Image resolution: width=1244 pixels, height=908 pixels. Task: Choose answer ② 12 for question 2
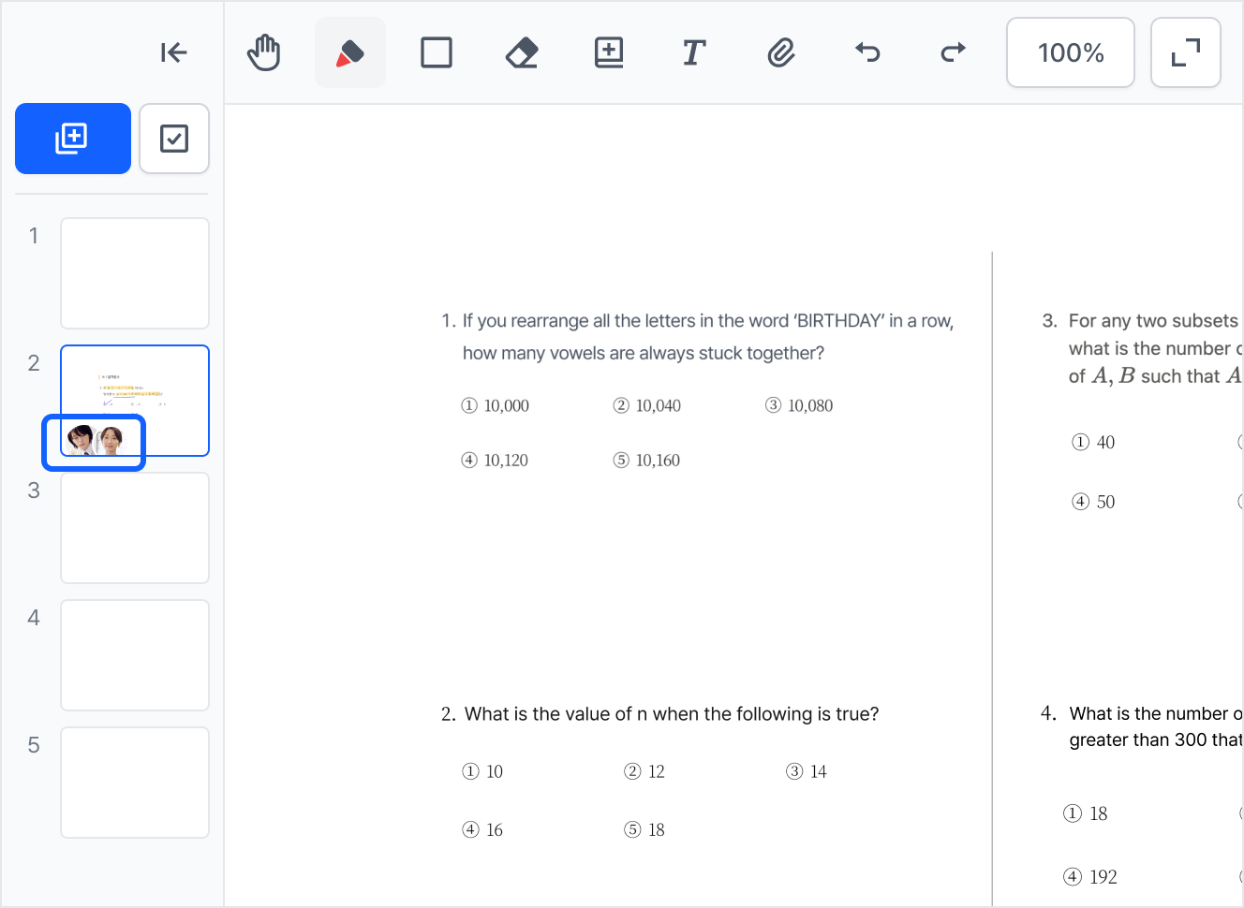pyautogui.click(x=644, y=771)
